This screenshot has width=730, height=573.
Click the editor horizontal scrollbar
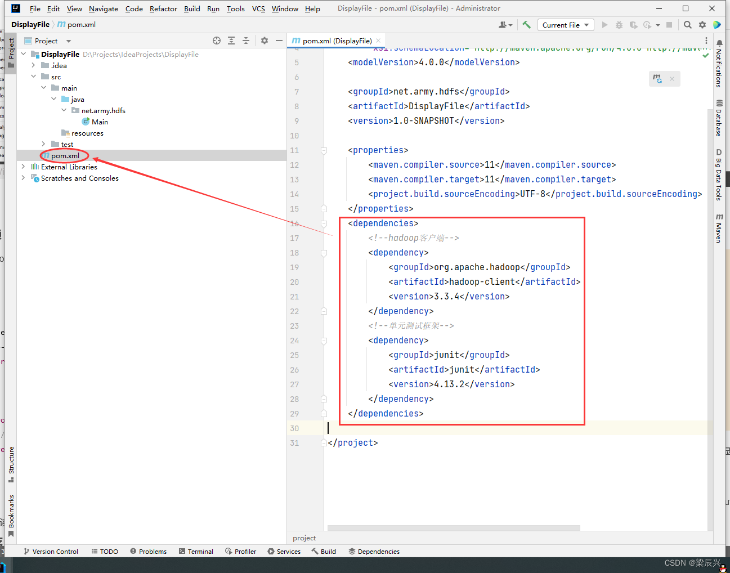(454, 528)
